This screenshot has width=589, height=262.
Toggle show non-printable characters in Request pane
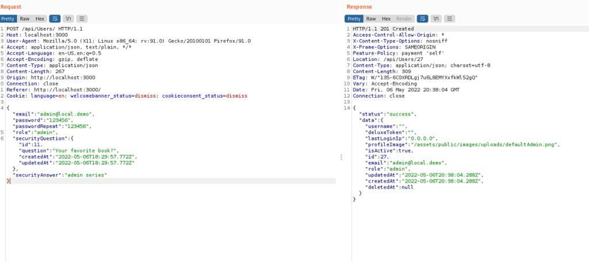click(x=68, y=19)
